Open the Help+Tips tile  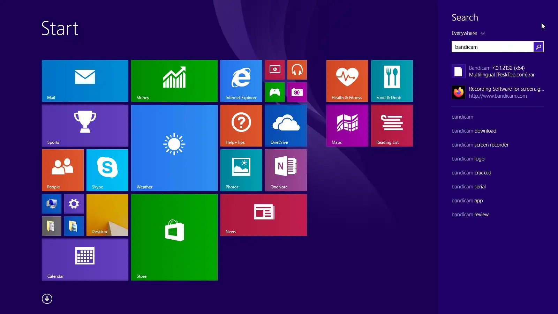click(x=241, y=126)
